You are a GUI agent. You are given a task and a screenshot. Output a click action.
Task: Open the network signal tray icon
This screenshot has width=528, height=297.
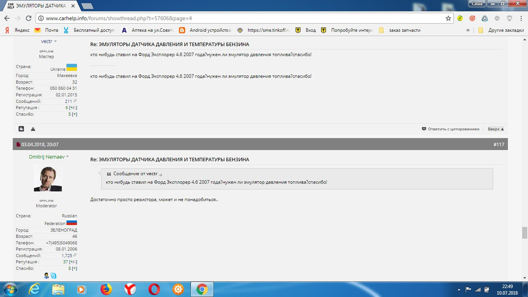pyautogui.click(x=478, y=290)
